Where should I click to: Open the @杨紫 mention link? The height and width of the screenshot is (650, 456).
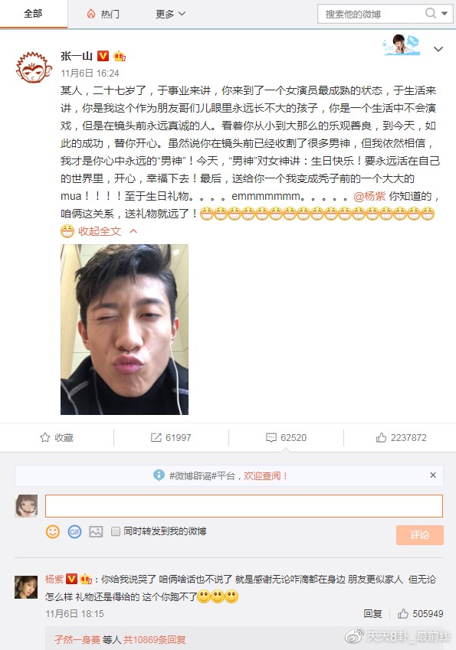369,196
